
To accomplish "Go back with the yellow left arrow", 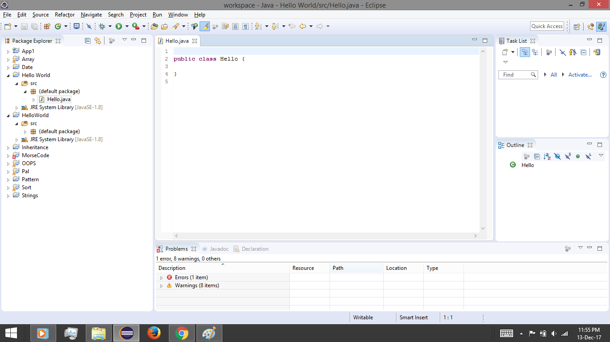I will pyautogui.click(x=303, y=26).
